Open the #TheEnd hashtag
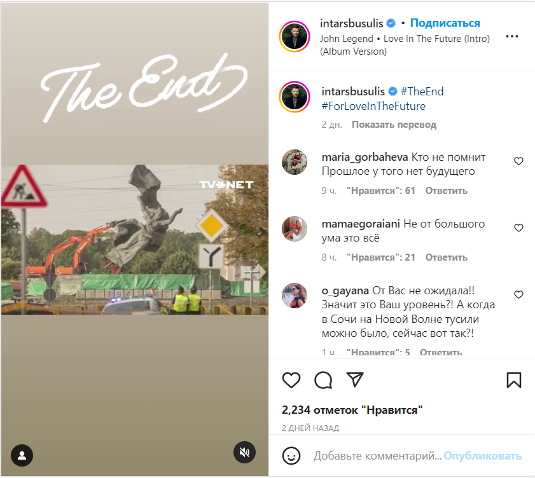535x478 pixels. click(422, 92)
